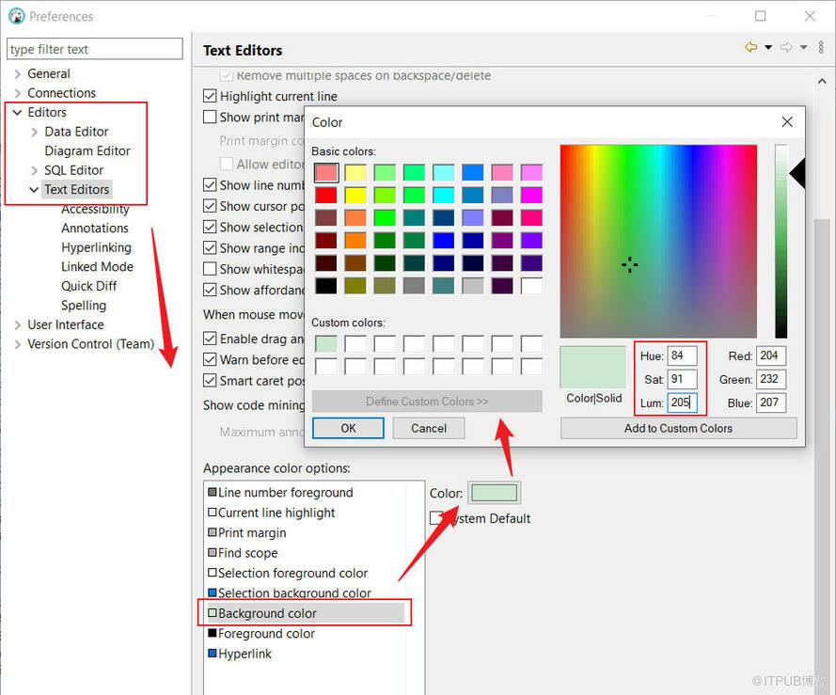The height and width of the screenshot is (695, 836).
Task: Expand the General tree node
Action: pos(18,73)
